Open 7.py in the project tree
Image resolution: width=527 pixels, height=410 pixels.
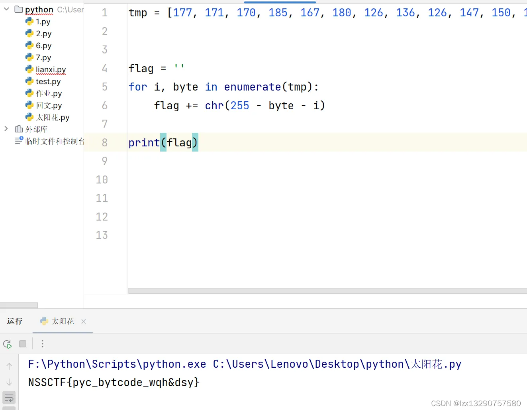(43, 57)
